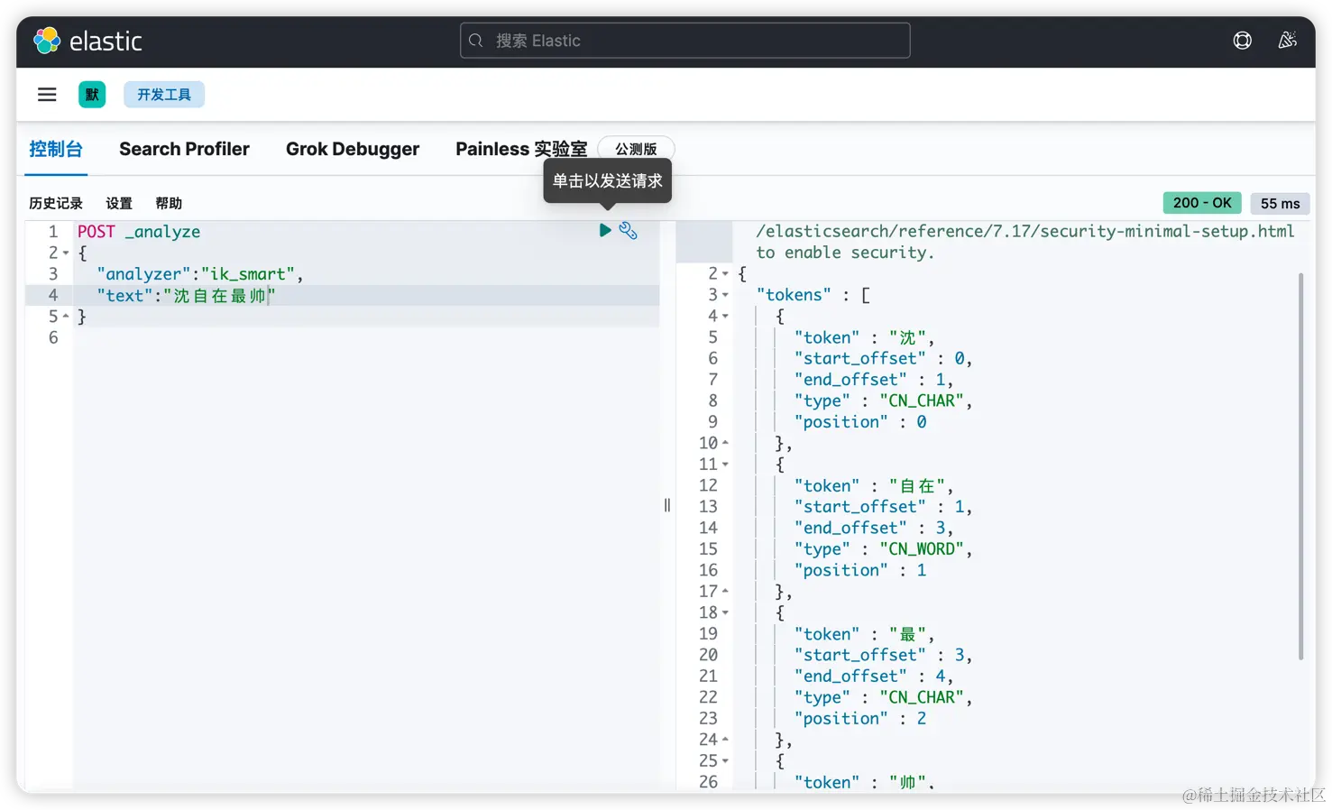Click the Elastic logo
1332x810 pixels.
click(x=87, y=41)
